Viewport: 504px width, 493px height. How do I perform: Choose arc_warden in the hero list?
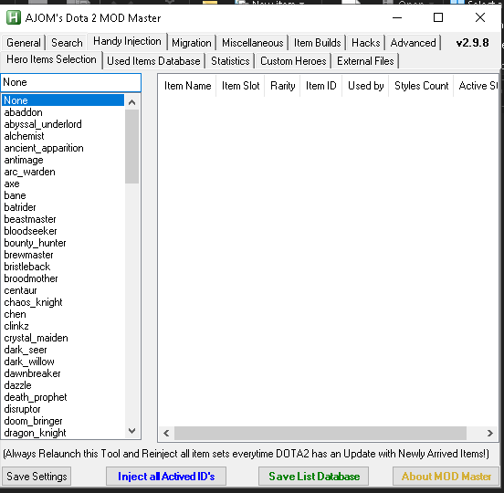63,172
